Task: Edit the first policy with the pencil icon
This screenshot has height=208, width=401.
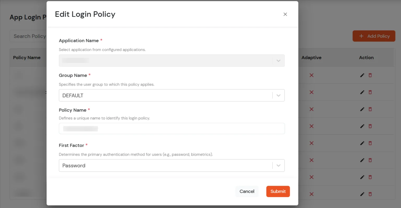Action: tap(362, 75)
